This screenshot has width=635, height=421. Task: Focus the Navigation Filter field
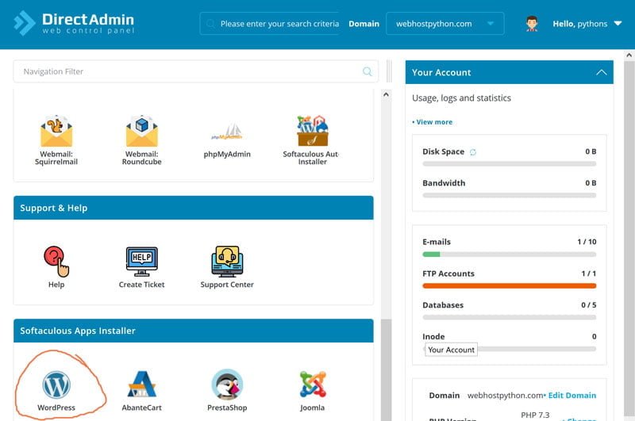195,71
